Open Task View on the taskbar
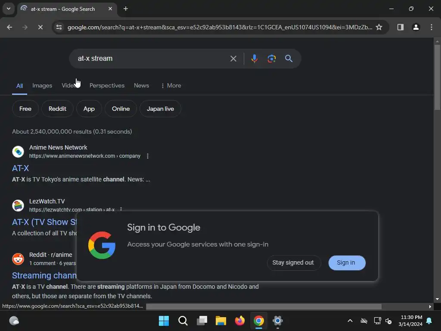The image size is (441, 331). tap(202, 321)
